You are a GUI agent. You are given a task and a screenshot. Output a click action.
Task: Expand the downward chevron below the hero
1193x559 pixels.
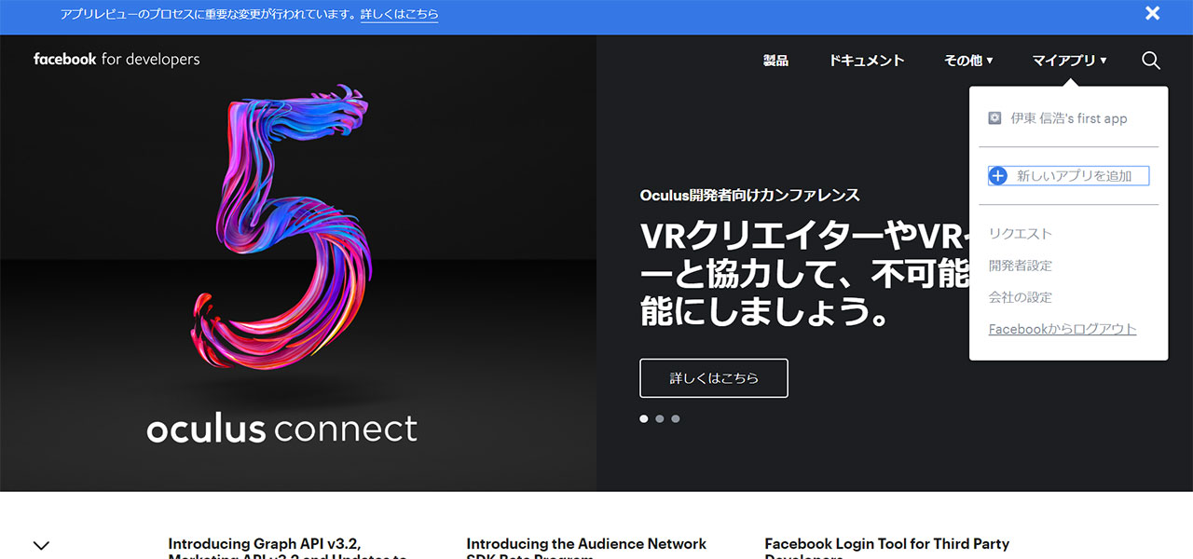coord(41,545)
